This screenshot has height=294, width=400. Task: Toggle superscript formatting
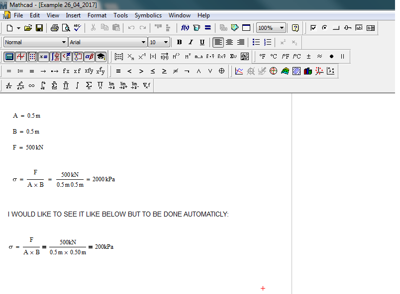283,42
